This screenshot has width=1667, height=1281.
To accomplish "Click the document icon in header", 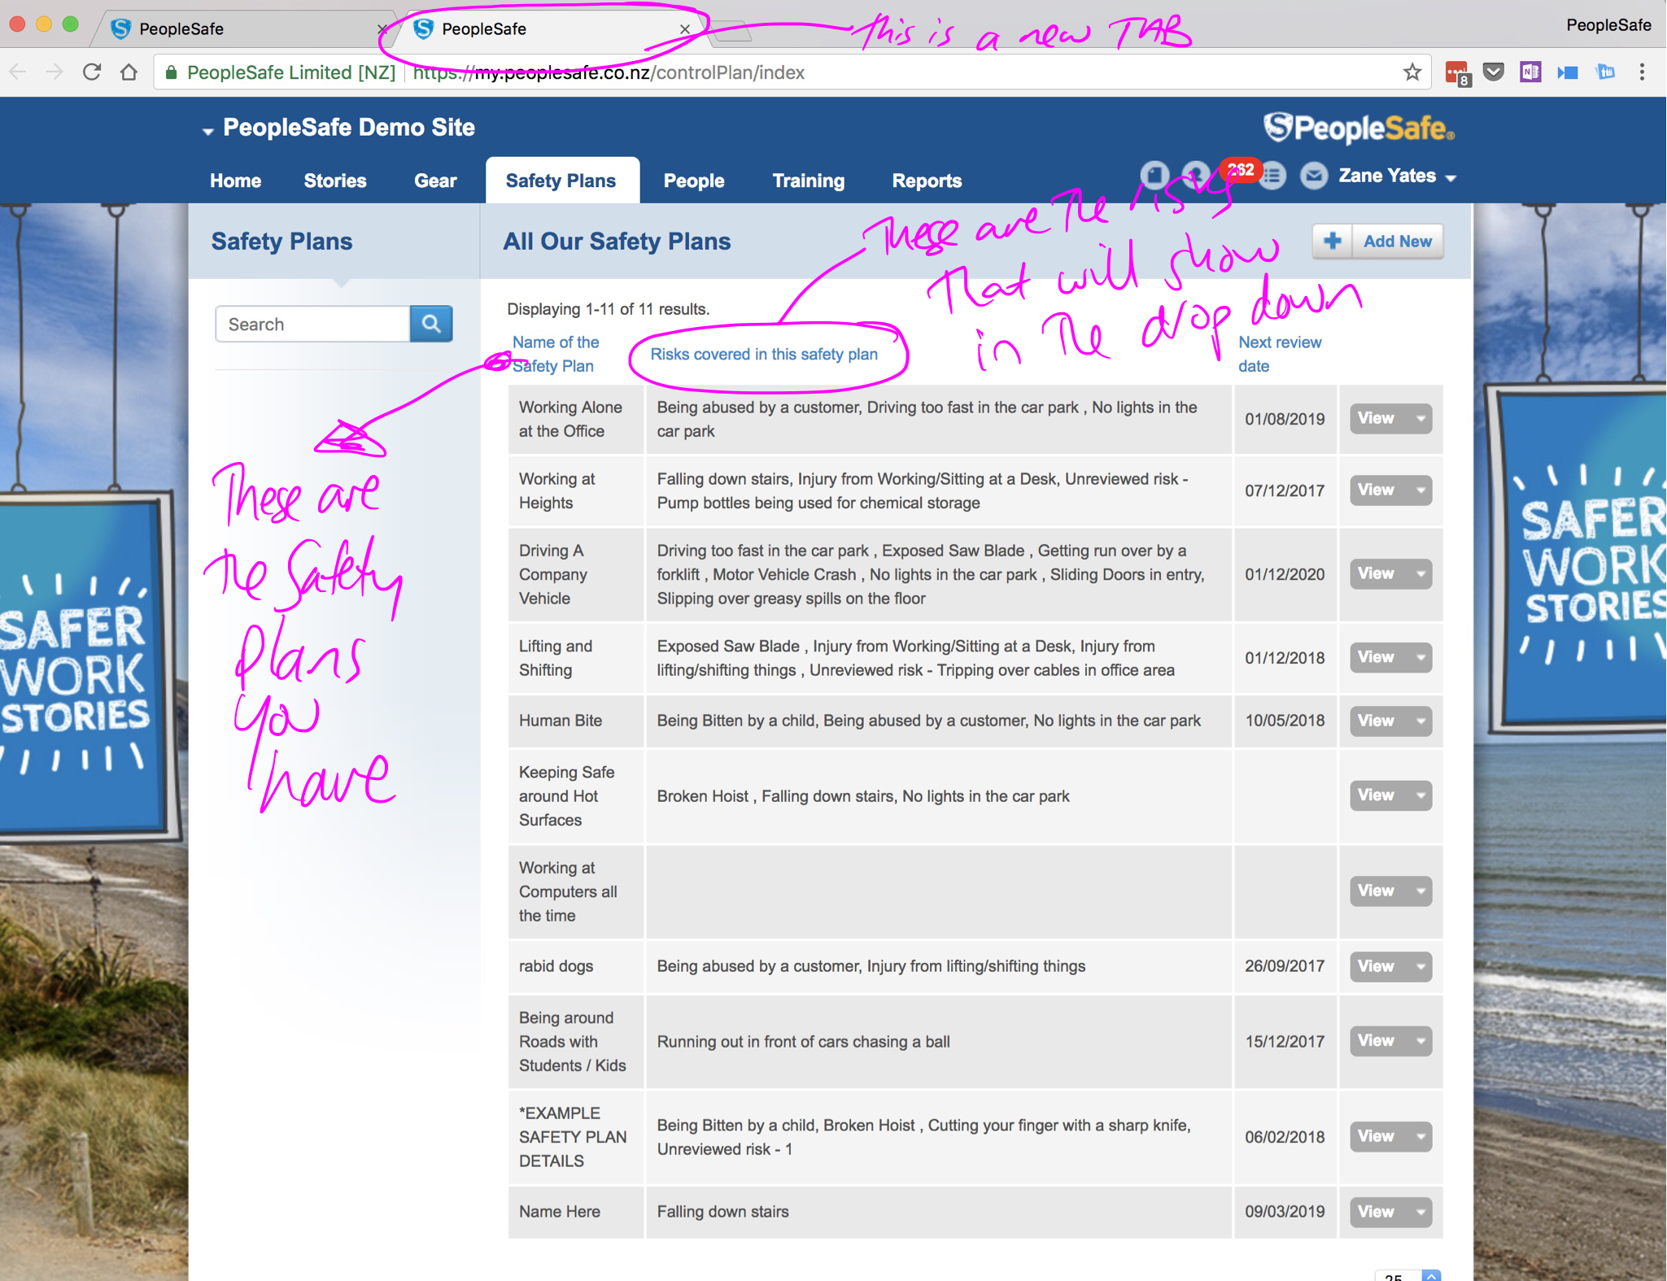I will click(x=1154, y=175).
